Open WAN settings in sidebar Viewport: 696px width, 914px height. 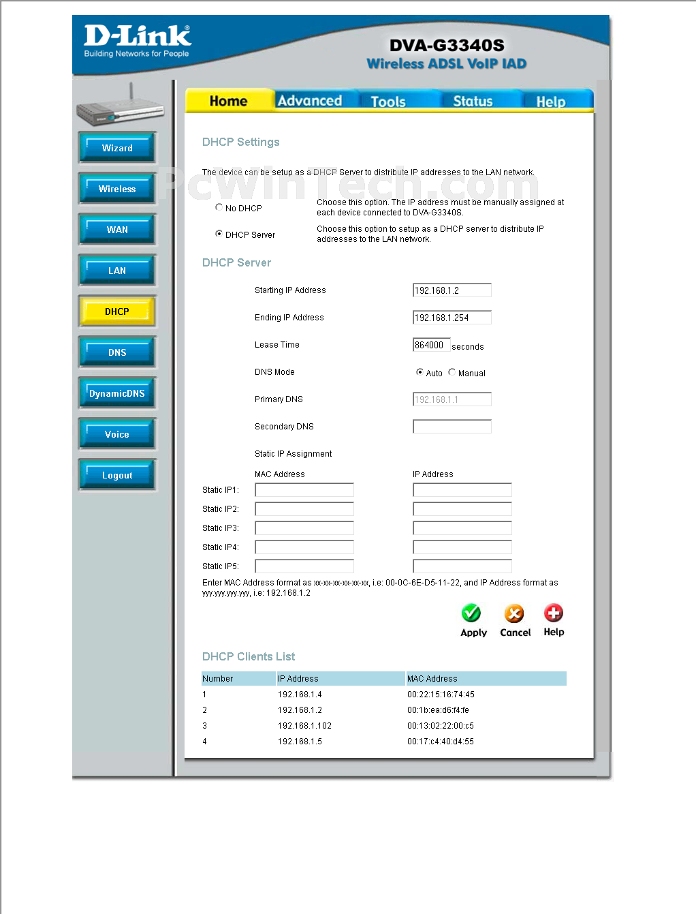[x=117, y=230]
